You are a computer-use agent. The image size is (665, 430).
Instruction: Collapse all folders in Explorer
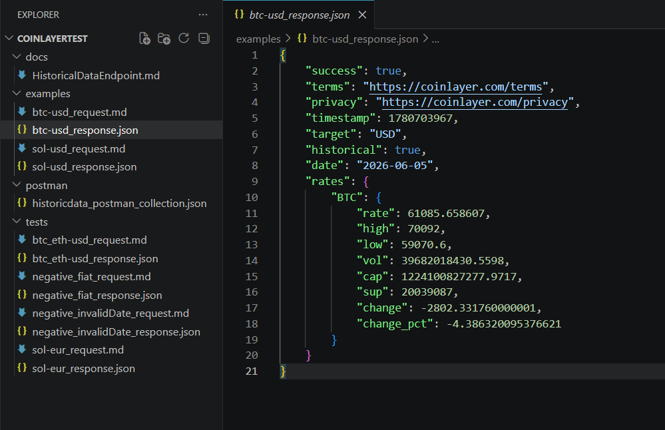(x=204, y=38)
